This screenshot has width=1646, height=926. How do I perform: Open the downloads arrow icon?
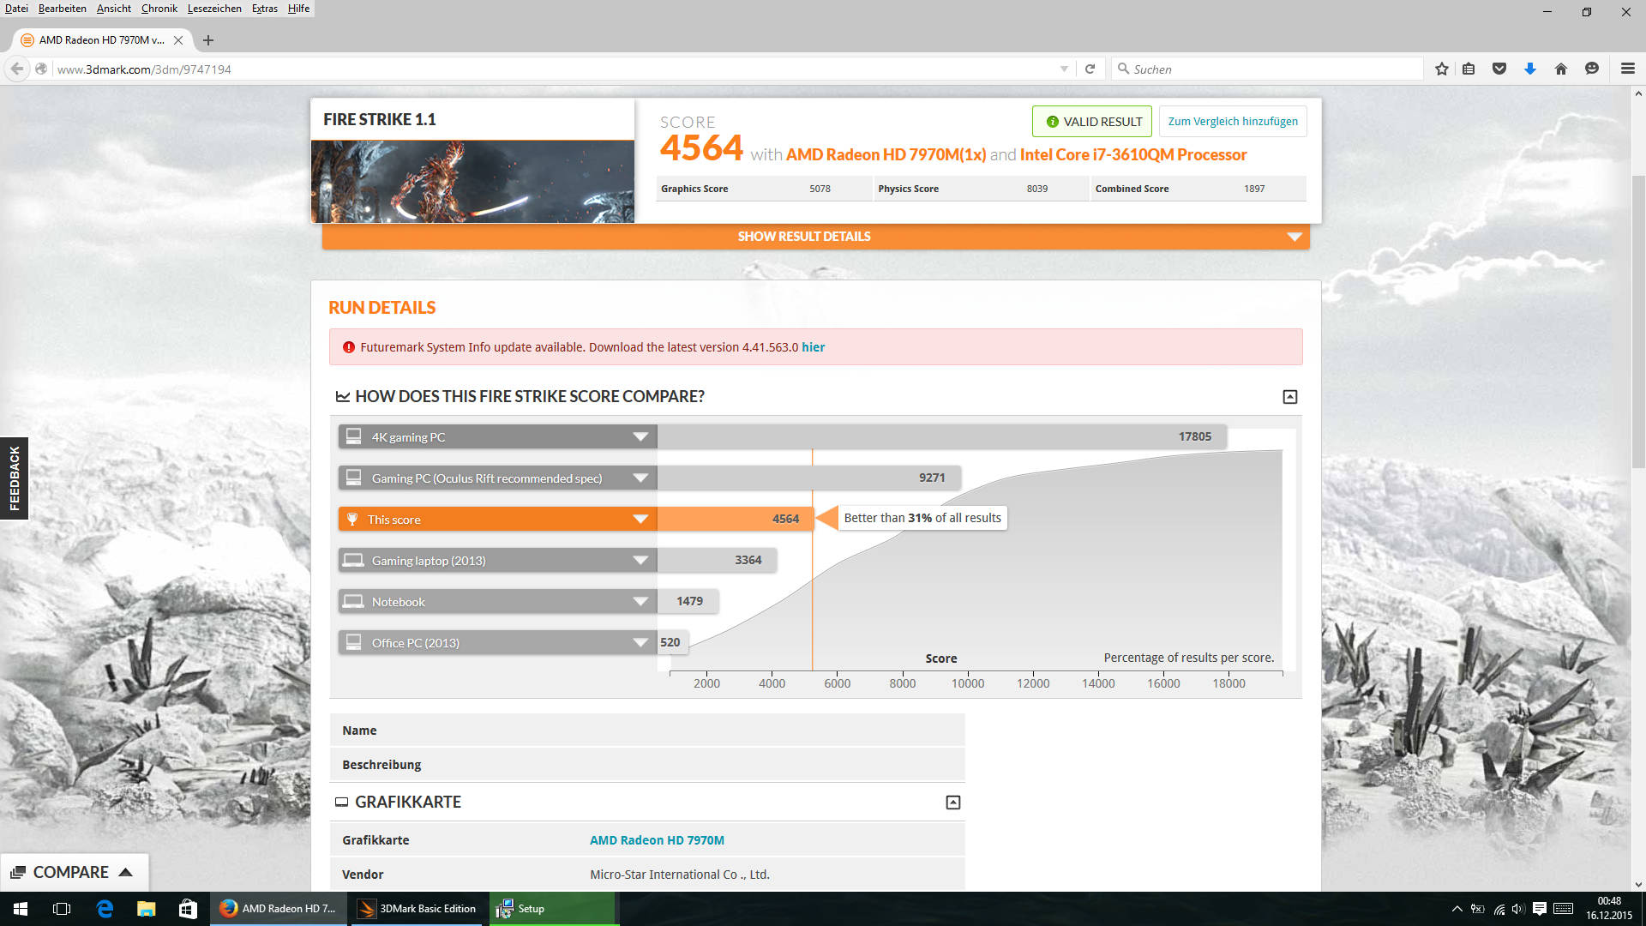click(x=1529, y=69)
